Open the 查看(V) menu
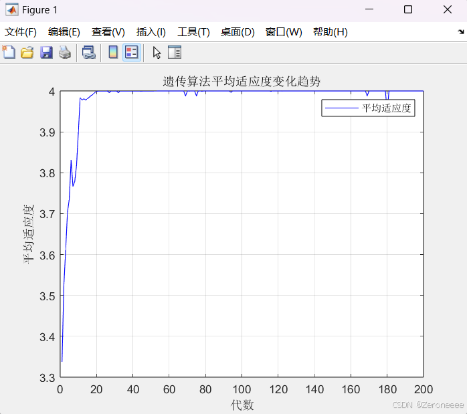This screenshot has width=467, height=414. tap(108, 32)
